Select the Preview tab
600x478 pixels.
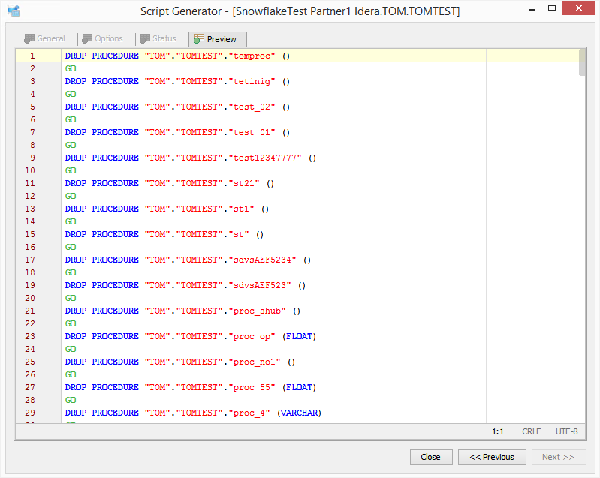pos(217,39)
